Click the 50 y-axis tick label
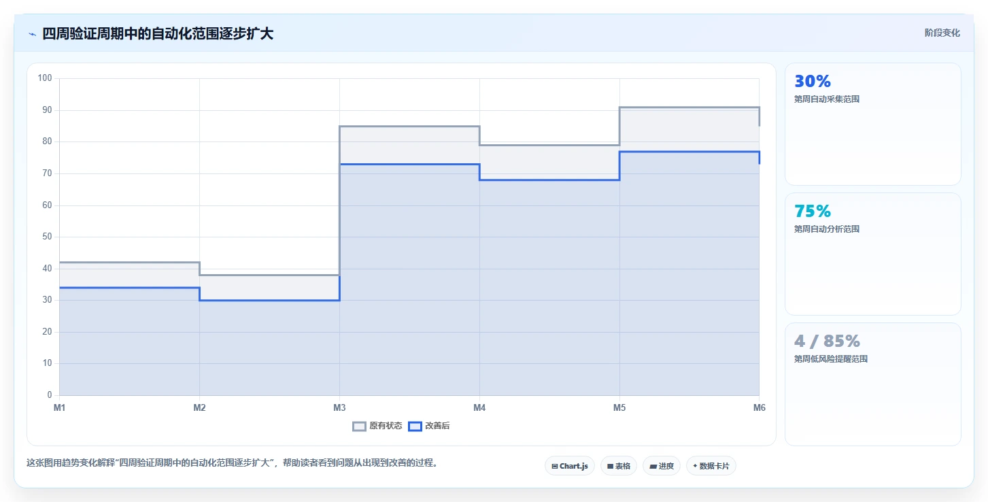Screen dimensions: 988x502 47,237
